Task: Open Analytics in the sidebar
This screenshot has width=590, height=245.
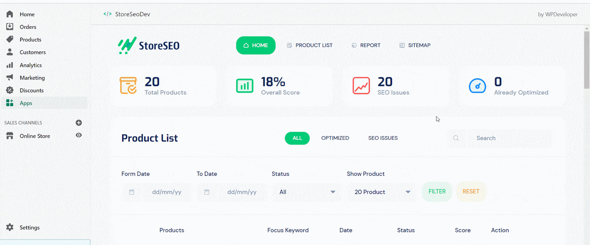Action: (x=31, y=65)
